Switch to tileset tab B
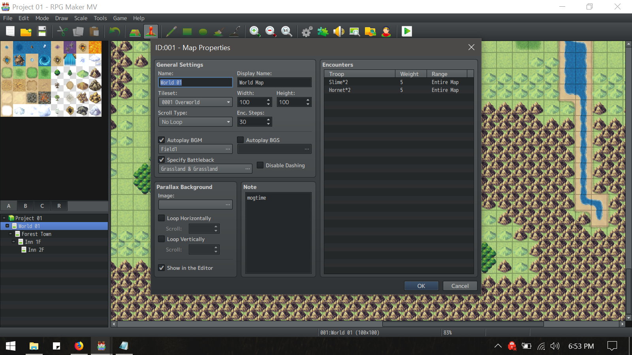The height and width of the screenshot is (355, 632). coord(26,206)
